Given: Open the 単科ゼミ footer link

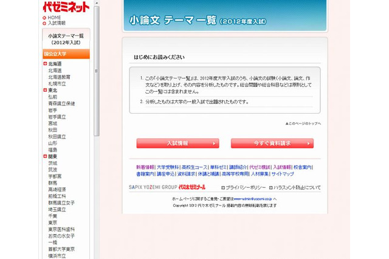Looking at the screenshot, I should click(x=218, y=167).
